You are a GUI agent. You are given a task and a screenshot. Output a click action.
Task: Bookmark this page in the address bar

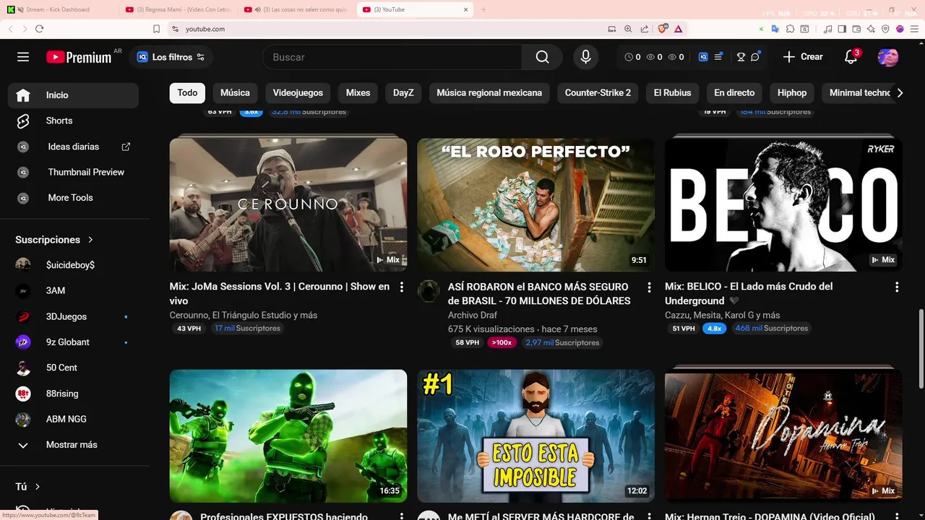click(156, 29)
